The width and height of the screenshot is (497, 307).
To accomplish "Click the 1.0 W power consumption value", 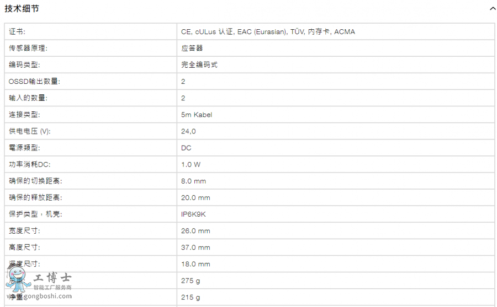I will pos(191,165).
